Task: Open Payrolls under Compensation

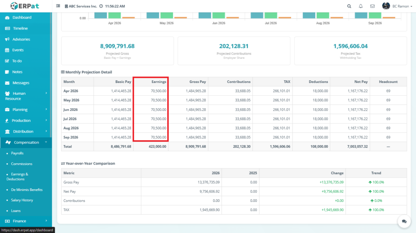Action: (x=17, y=154)
